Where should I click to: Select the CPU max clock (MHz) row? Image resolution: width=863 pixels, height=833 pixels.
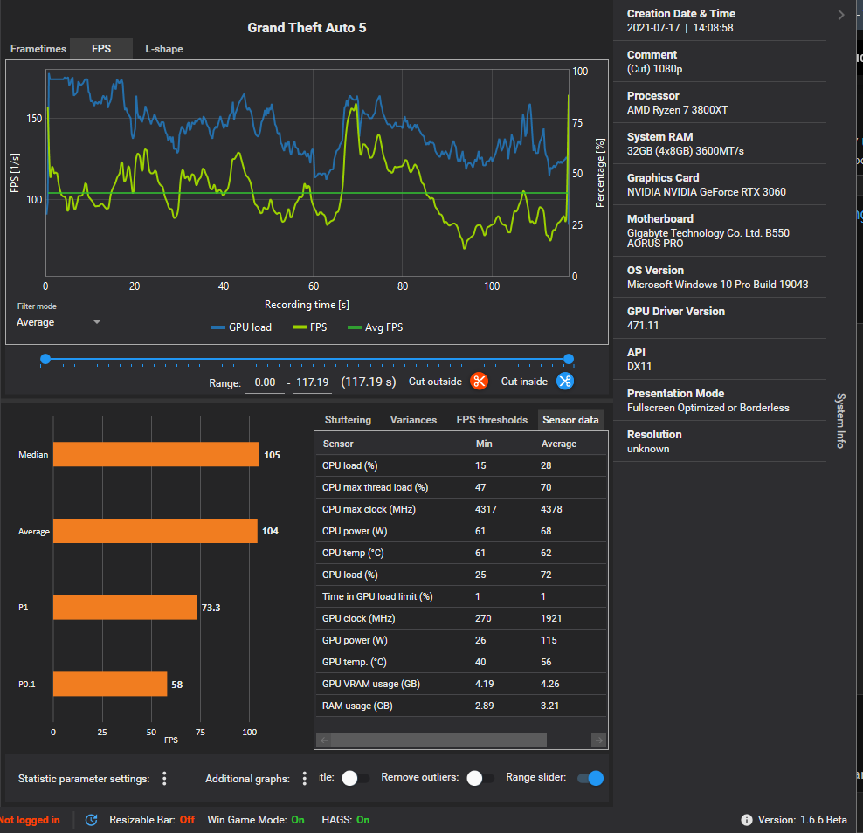pos(460,509)
